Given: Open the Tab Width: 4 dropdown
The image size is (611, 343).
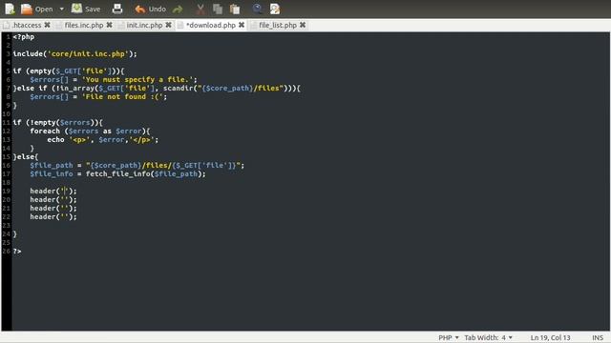Looking at the screenshot, I should [488, 337].
